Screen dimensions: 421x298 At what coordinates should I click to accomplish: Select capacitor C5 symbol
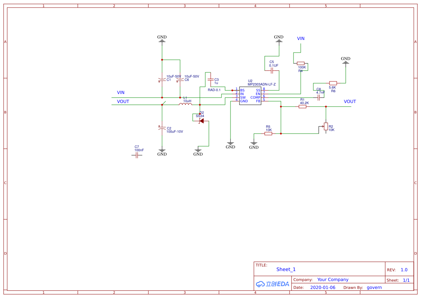(272, 71)
